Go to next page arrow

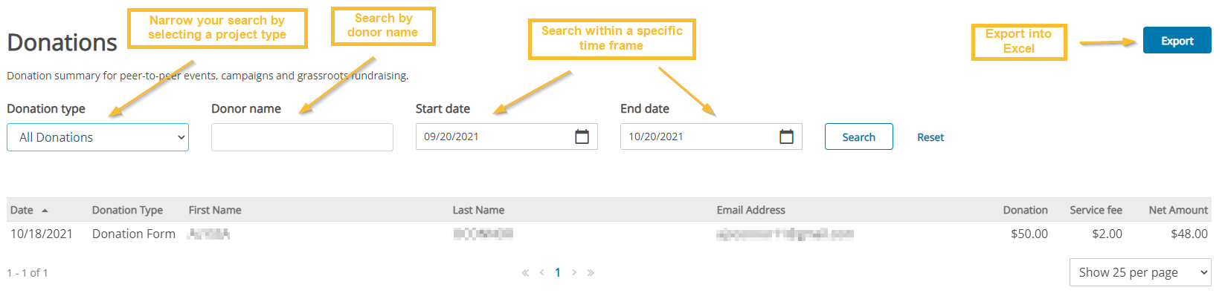point(574,273)
